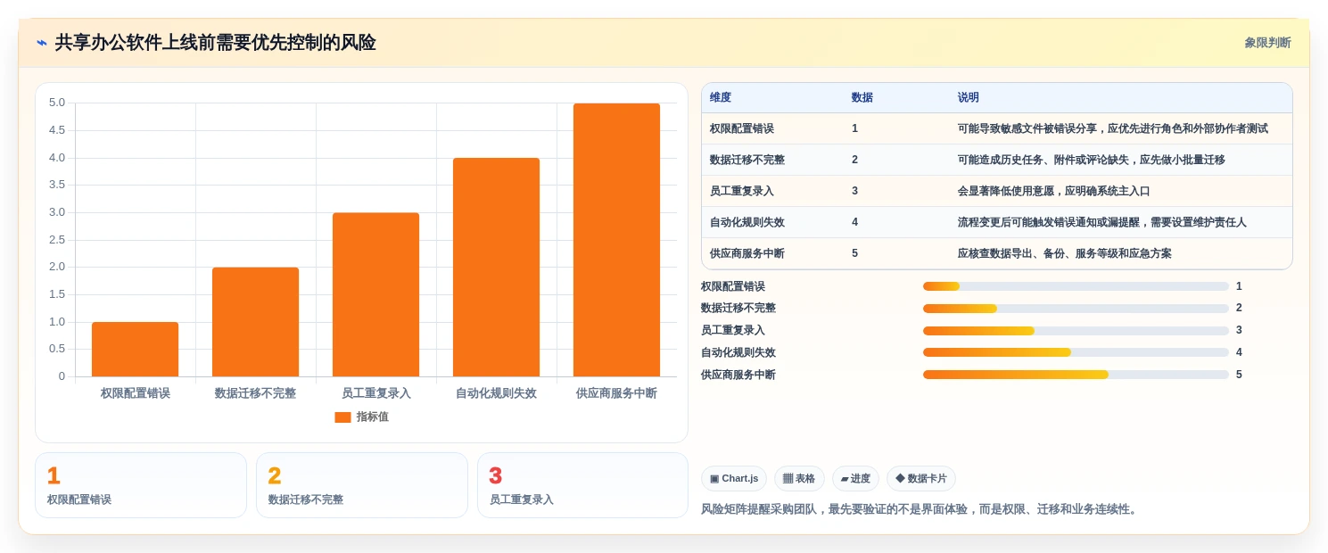Click the 权限配置错误 bar in chart
Image resolution: width=1328 pixels, height=553 pixels.
point(135,349)
